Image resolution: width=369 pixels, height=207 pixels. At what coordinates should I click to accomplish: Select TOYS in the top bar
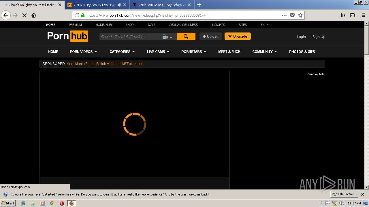(x=151, y=25)
